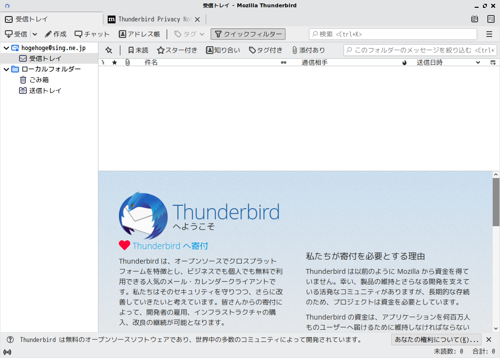The width and height of the screenshot is (500, 358).
Task: Click the Thunderbird logo on the welcome page
Action: (x=143, y=215)
